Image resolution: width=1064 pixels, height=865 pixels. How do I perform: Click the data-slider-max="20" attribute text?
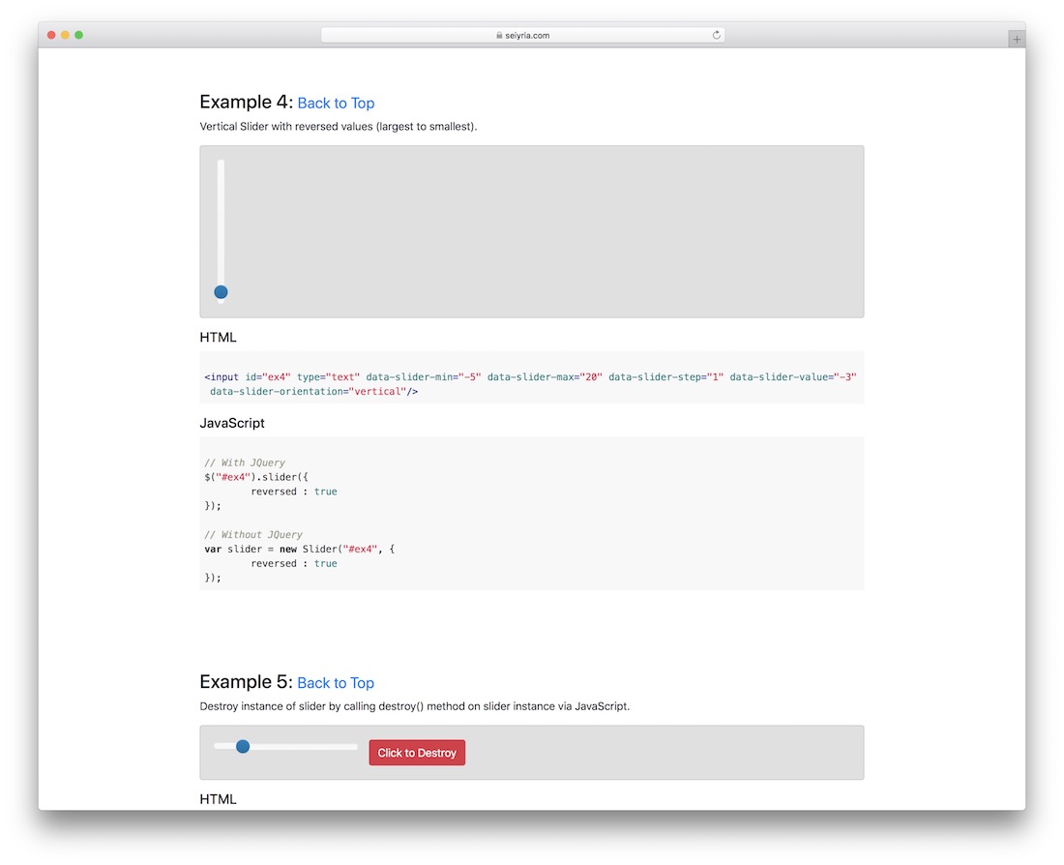pyautogui.click(x=545, y=376)
